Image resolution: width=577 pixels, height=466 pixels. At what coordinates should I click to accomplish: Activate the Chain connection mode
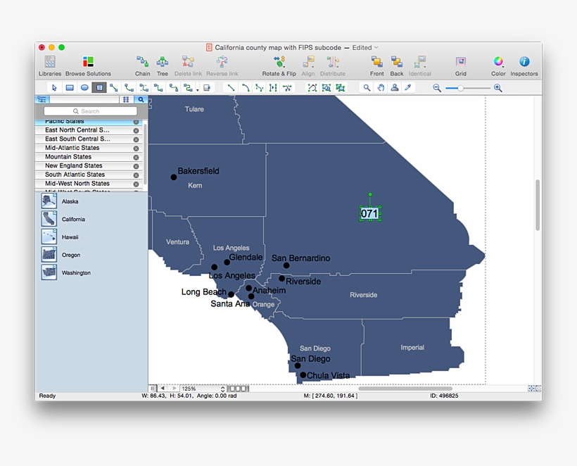142,66
